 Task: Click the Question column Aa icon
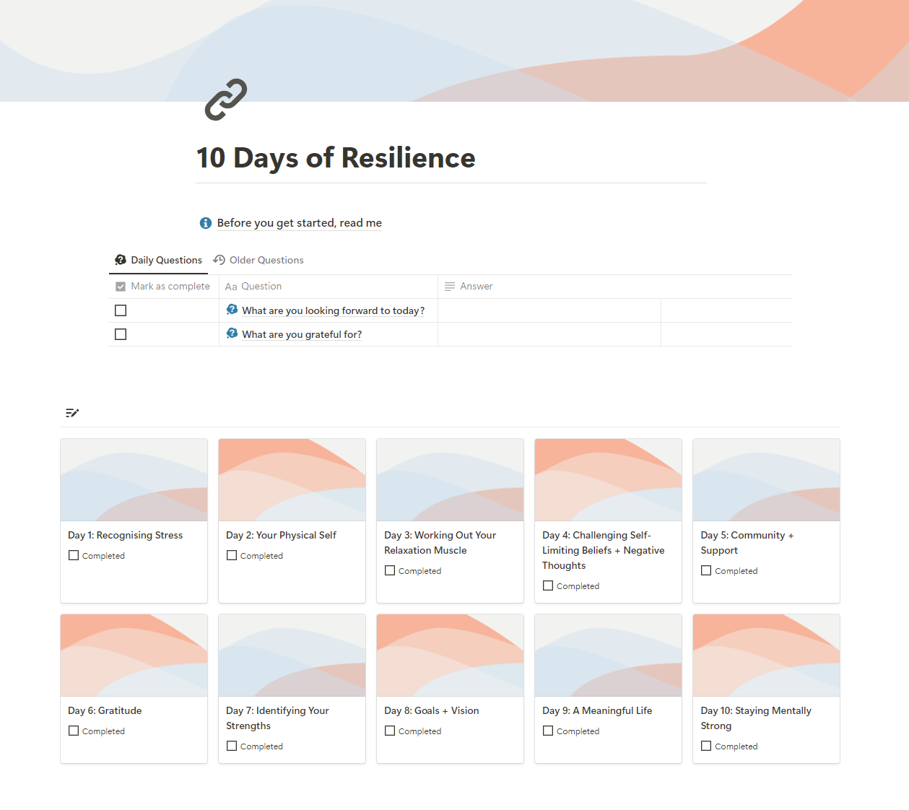231,287
